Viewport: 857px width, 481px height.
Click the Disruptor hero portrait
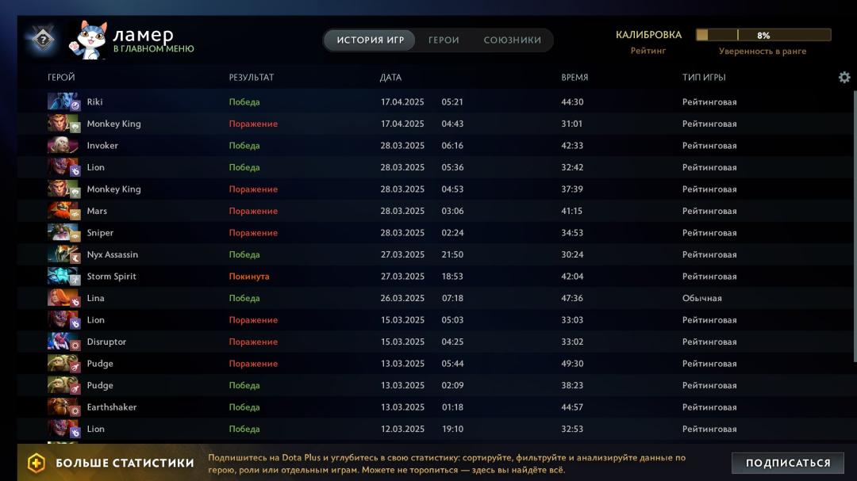(64, 342)
